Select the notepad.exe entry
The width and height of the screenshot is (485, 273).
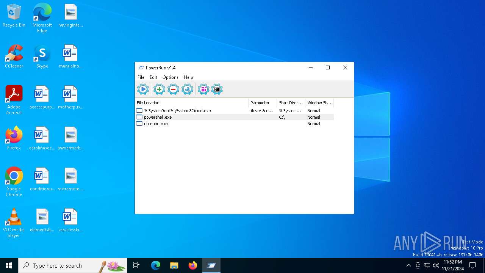tap(235, 124)
